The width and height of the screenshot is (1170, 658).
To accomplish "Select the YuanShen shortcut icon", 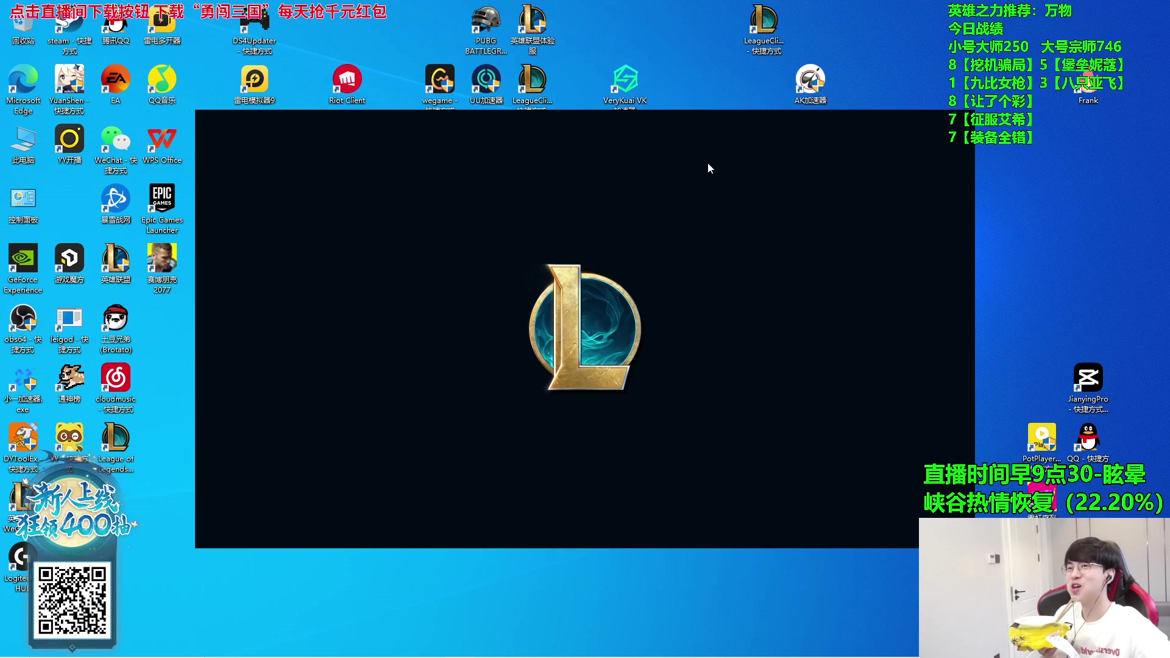I will point(69,88).
